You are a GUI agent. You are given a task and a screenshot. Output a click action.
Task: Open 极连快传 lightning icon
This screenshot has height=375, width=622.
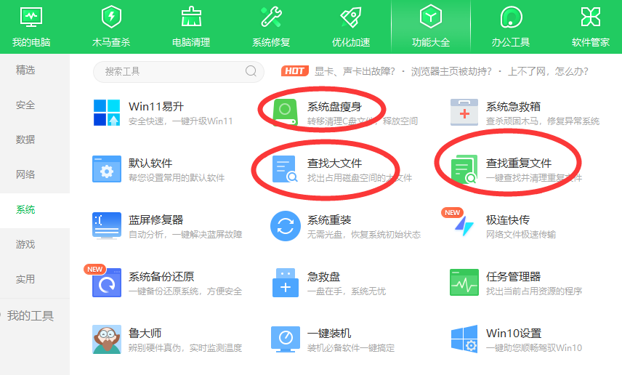(464, 226)
